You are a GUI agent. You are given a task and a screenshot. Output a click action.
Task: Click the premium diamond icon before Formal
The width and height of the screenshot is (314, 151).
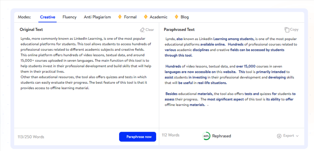pyautogui.click(x=120, y=17)
